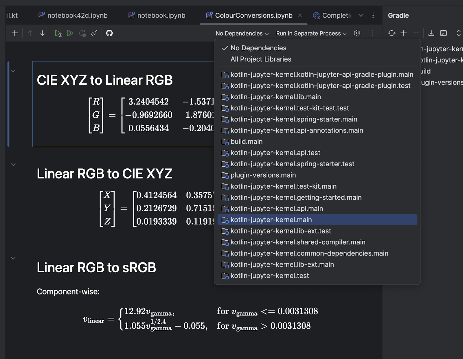This screenshot has width=463, height=359.
Task: Select kotlin-jupyter-api-gradle-plugin.main module
Action: (x=317, y=75)
